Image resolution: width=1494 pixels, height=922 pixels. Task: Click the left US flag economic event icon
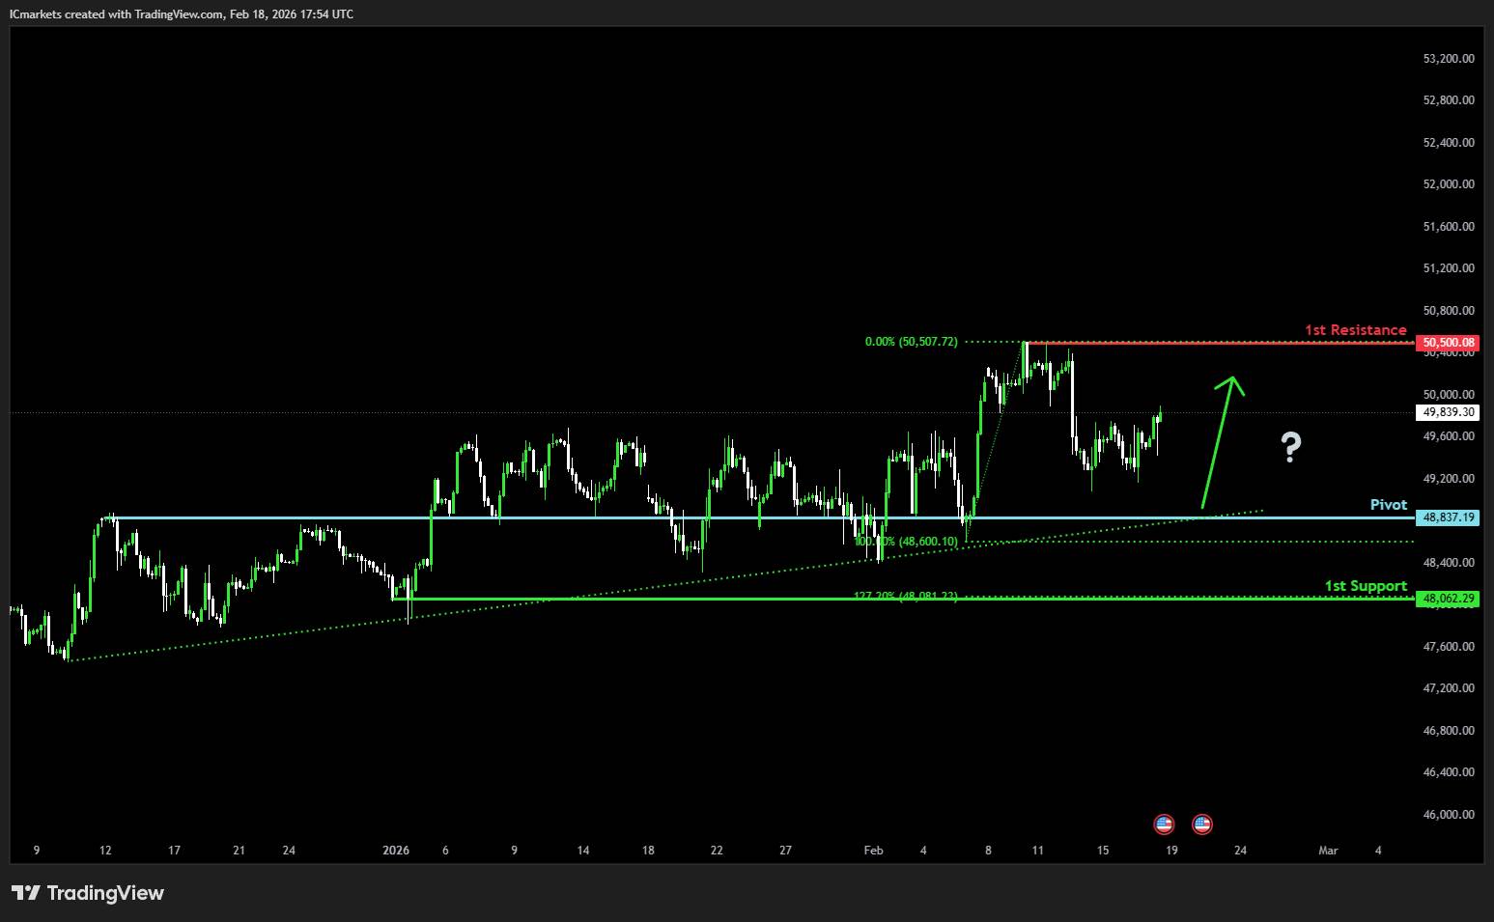click(x=1164, y=824)
